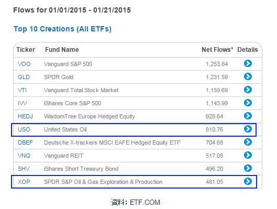Open details arrow for XOP fund
This screenshot has width=277, height=209.
click(248, 181)
